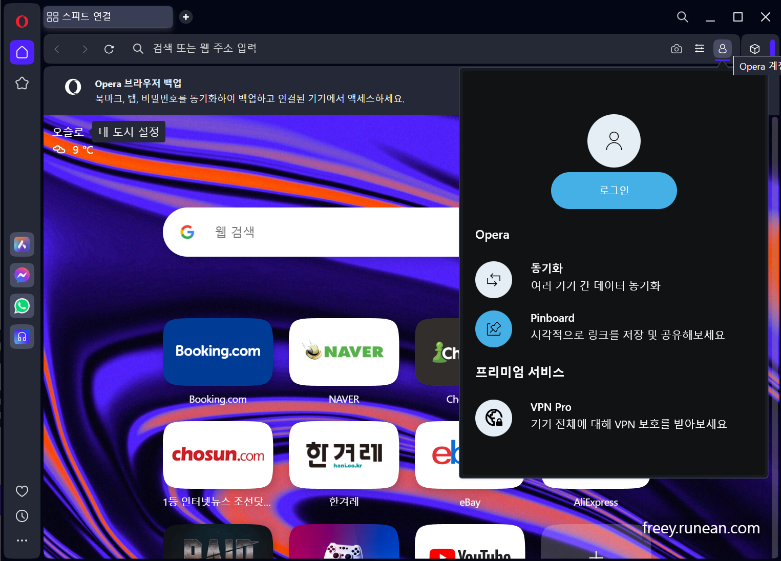Close the Opera account profile icon
The image size is (781, 561).
tap(723, 49)
